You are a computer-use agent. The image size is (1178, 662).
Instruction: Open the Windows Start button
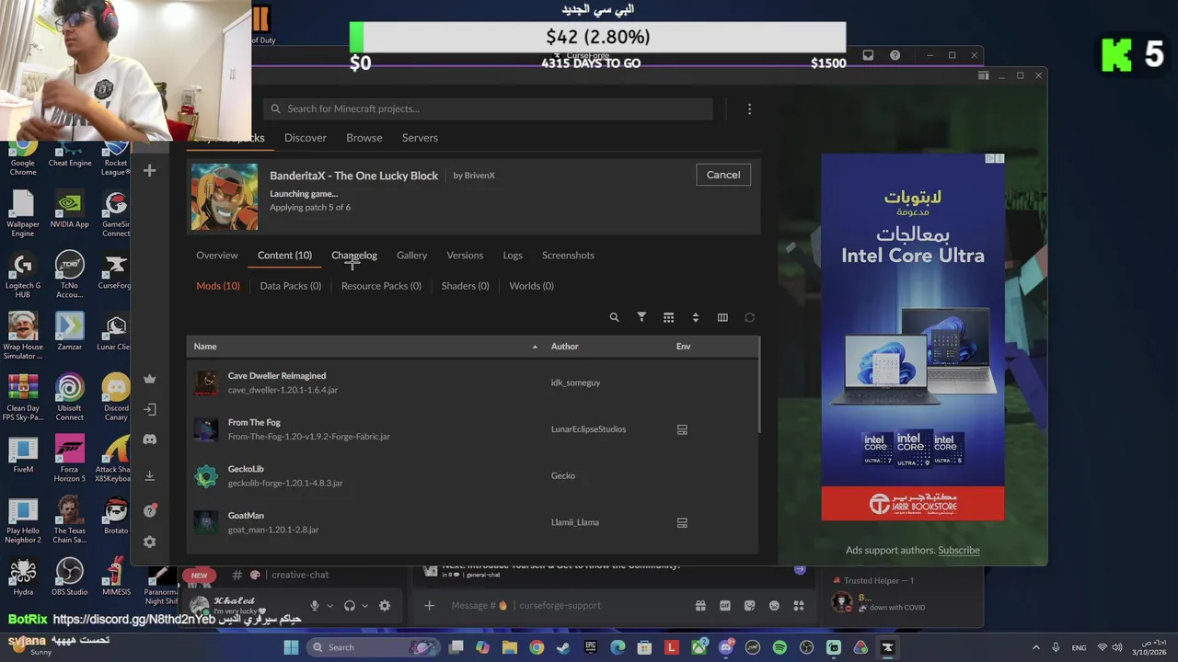click(x=291, y=647)
